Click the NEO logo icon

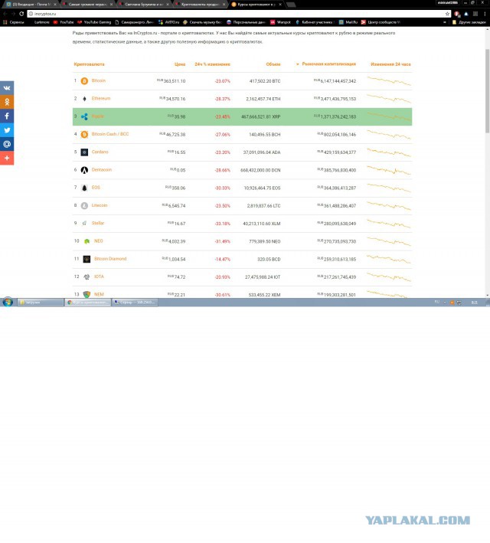[87, 241]
